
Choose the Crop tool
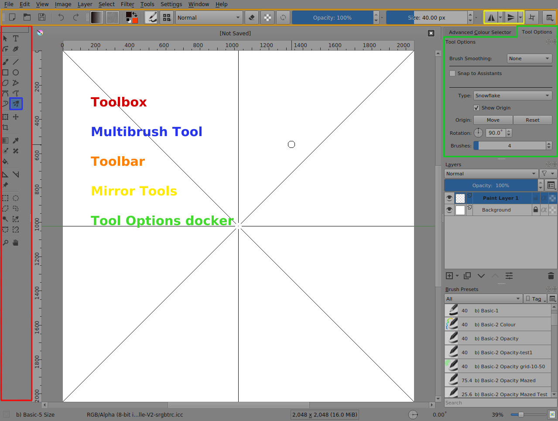coord(5,127)
